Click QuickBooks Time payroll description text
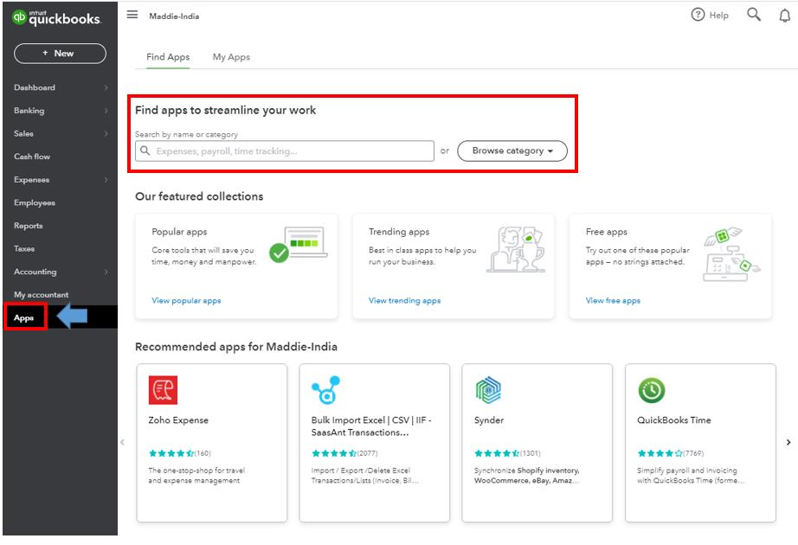 click(x=691, y=476)
